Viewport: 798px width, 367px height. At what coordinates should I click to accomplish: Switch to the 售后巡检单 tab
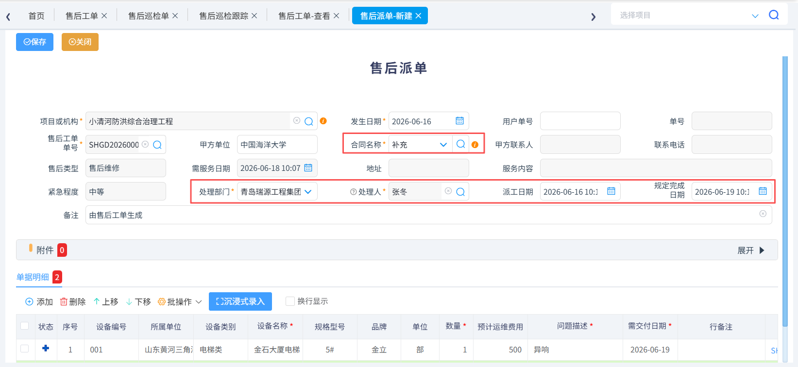[149, 16]
